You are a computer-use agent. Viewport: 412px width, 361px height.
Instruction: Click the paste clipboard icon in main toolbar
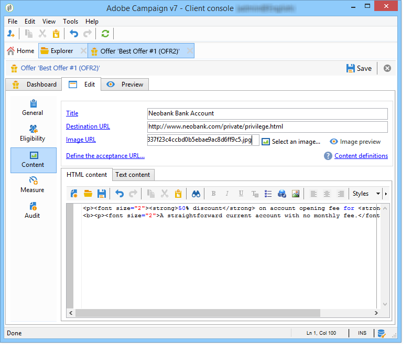coord(56,34)
